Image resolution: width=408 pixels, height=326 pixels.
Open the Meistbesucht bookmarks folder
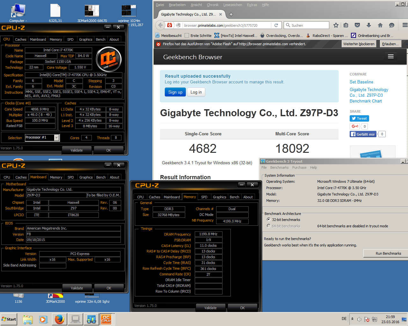(169, 35)
